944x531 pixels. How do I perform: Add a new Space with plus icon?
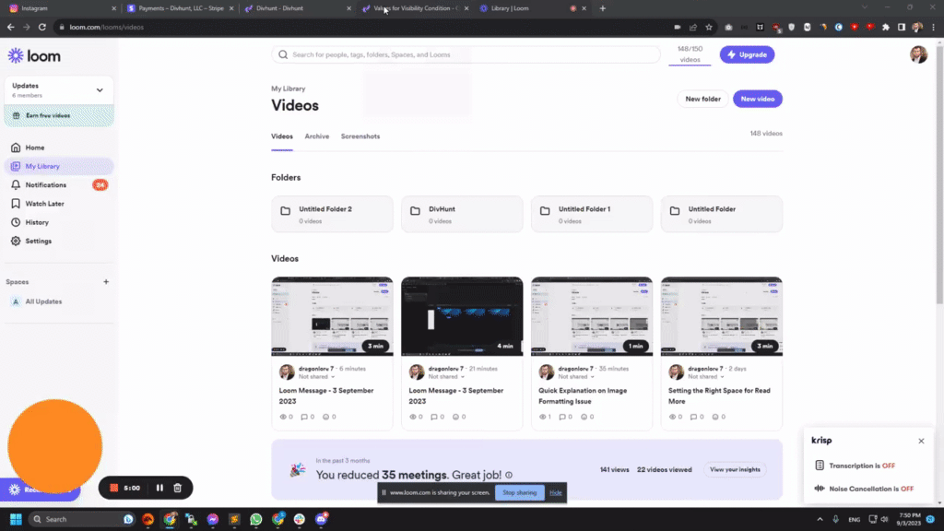(x=106, y=282)
